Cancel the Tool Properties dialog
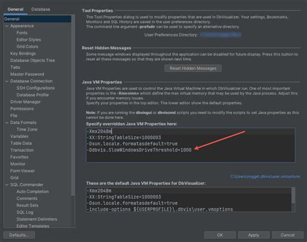Image resolution: width=307 pixels, height=242 pixels. (288, 235)
